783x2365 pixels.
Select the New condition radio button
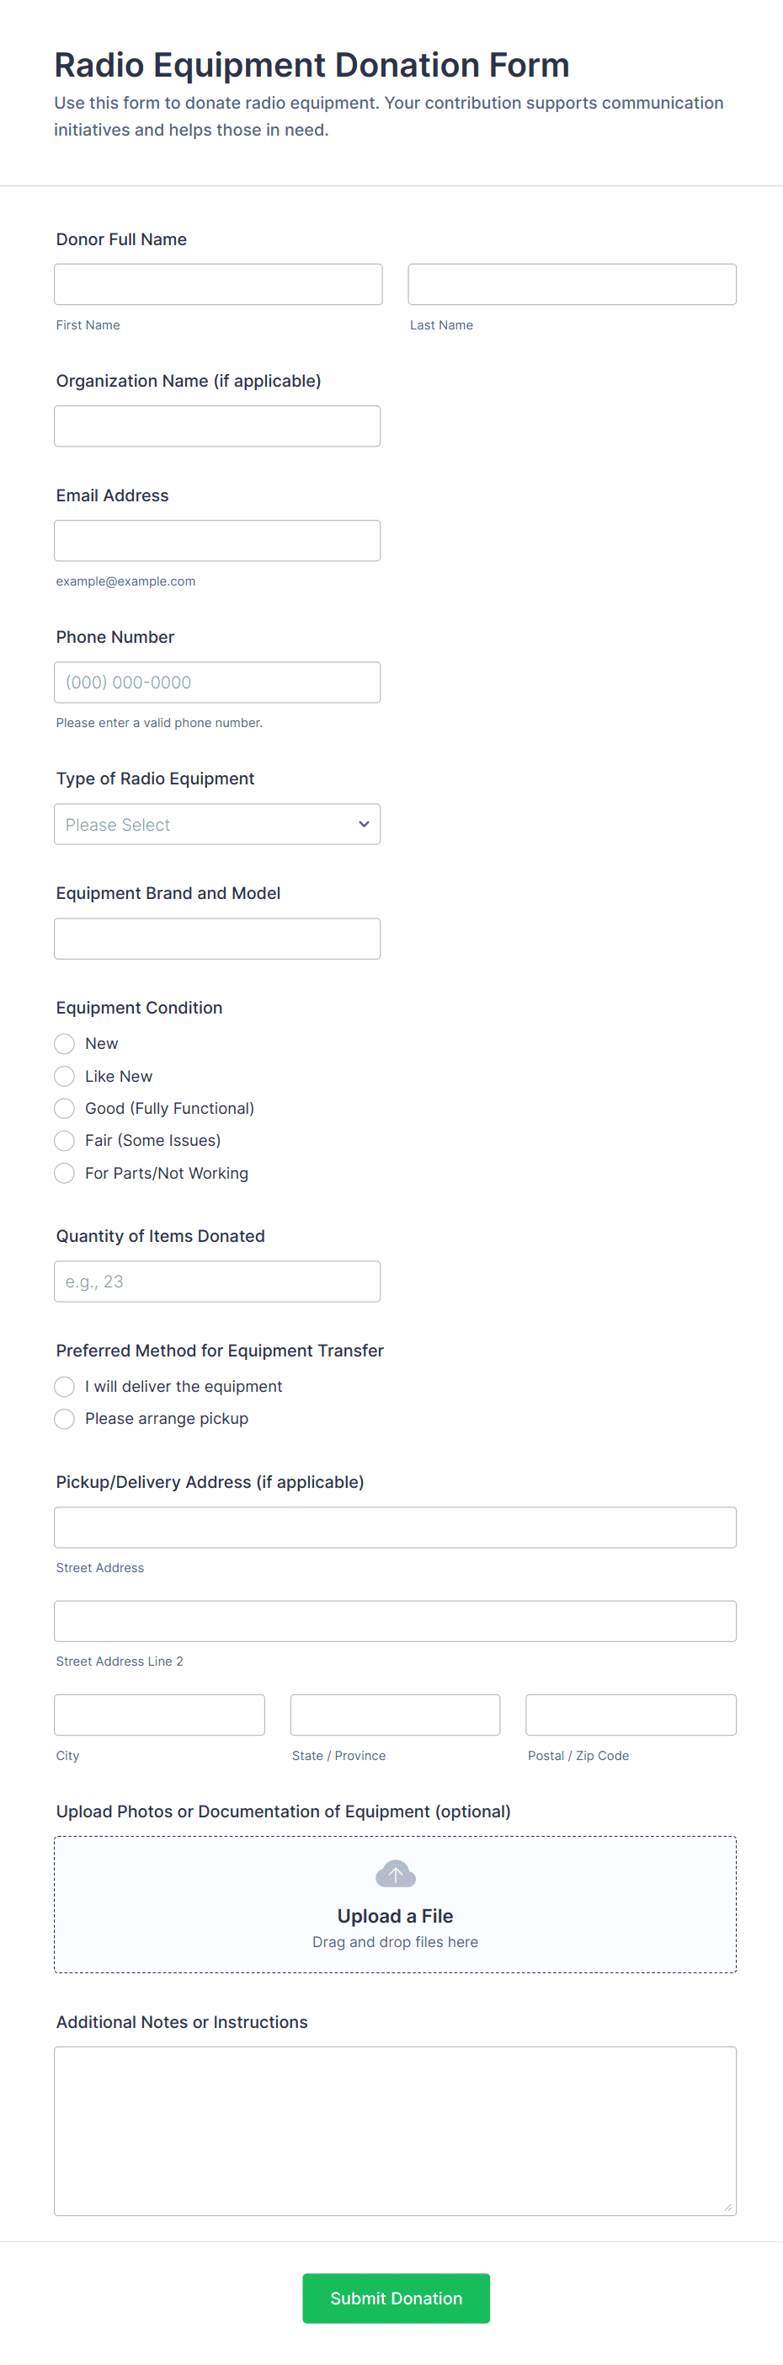click(64, 1044)
